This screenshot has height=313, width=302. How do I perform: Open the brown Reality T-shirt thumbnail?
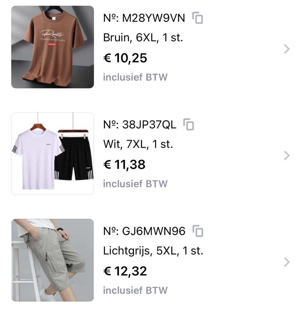[x=53, y=47]
